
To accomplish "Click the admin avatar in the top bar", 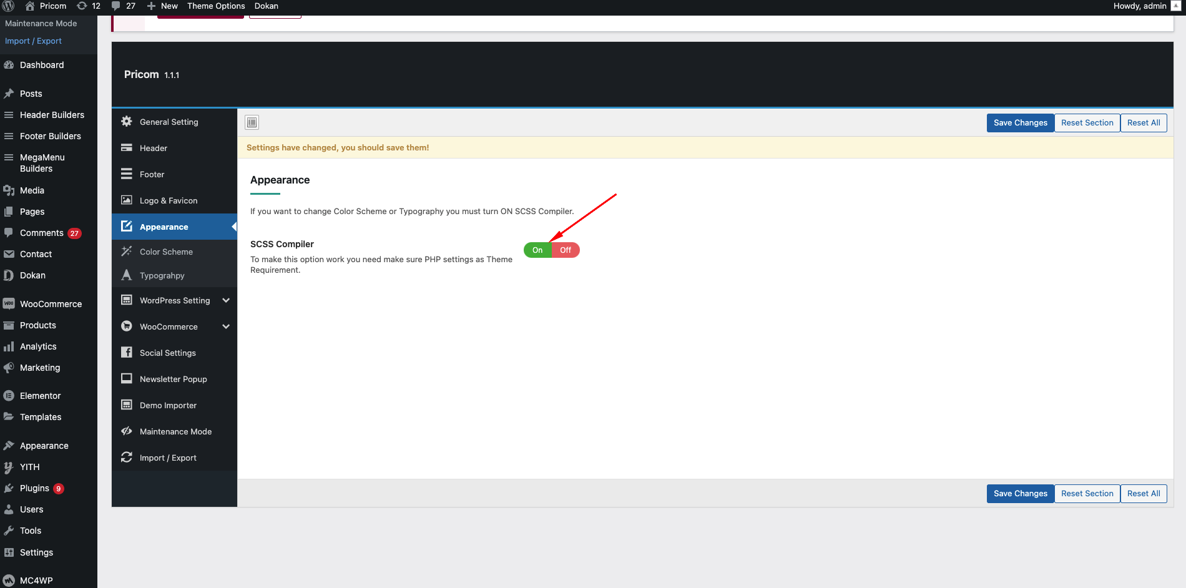I will (x=1176, y=6).
